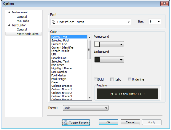Confirm with the OK button
The height and width of the screenshot is (130, 171).
[109, 122]
